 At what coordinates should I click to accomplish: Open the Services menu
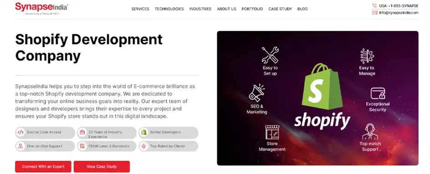[x=140, y=9]
